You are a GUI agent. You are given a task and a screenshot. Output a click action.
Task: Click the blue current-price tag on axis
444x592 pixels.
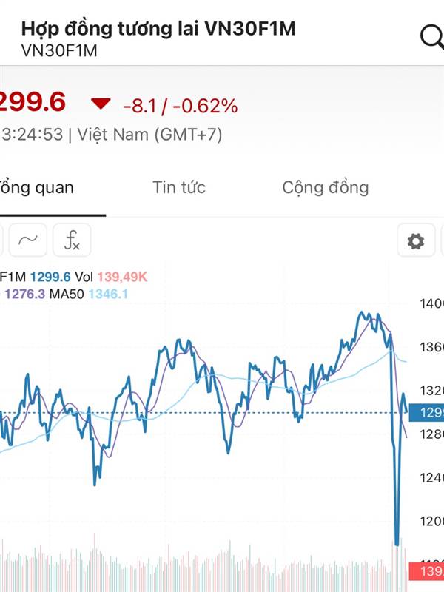pos(426,412)
